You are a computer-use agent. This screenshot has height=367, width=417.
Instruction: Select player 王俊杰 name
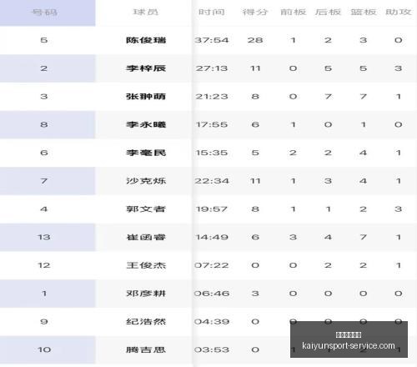[x=146, y=265]
